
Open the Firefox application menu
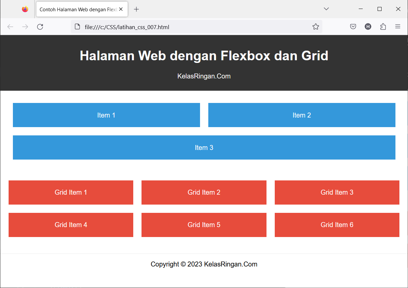point(398,27)
